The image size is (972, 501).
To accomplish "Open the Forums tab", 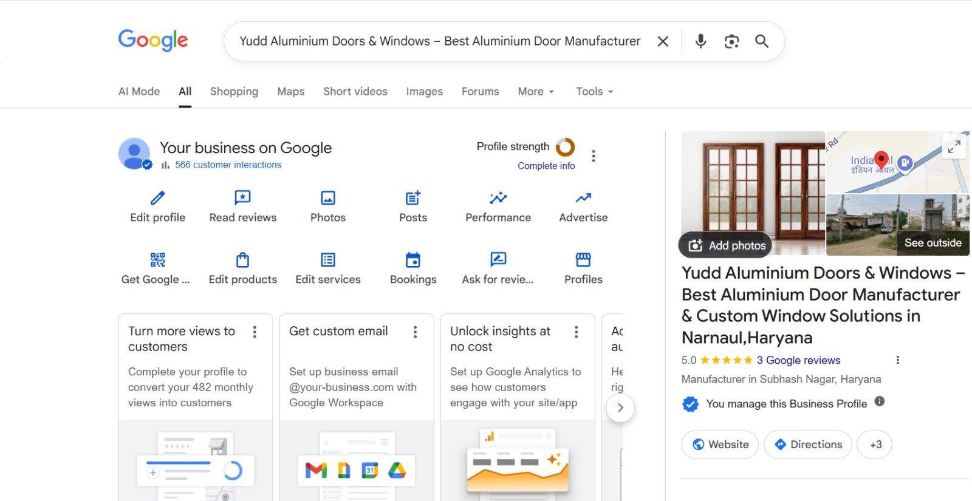I will [480, 91].
